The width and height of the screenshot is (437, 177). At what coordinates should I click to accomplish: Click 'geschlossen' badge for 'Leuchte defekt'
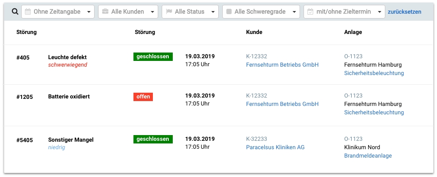153,56
